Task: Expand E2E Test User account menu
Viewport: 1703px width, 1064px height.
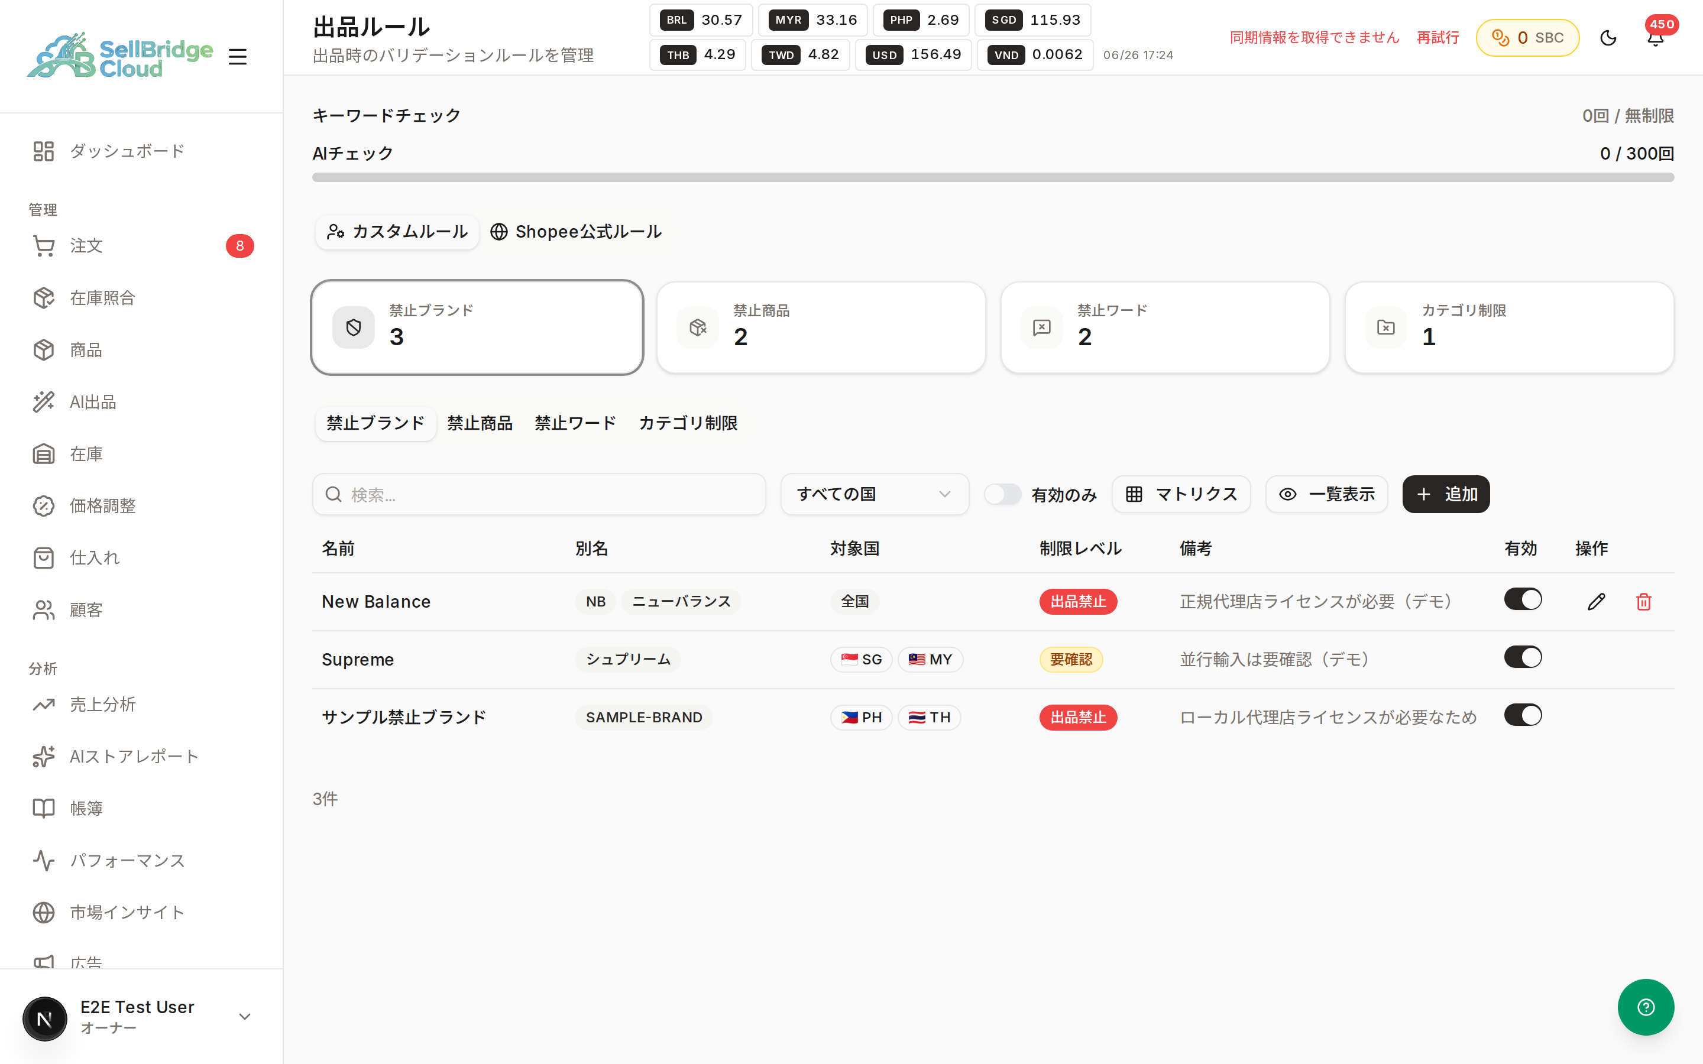Action: 141,1017
